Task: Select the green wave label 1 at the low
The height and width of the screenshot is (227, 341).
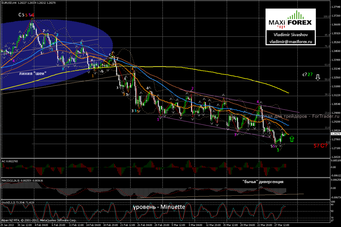Action: (278, 150)
